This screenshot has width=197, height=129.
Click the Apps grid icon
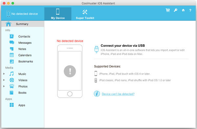click(12, 105)
